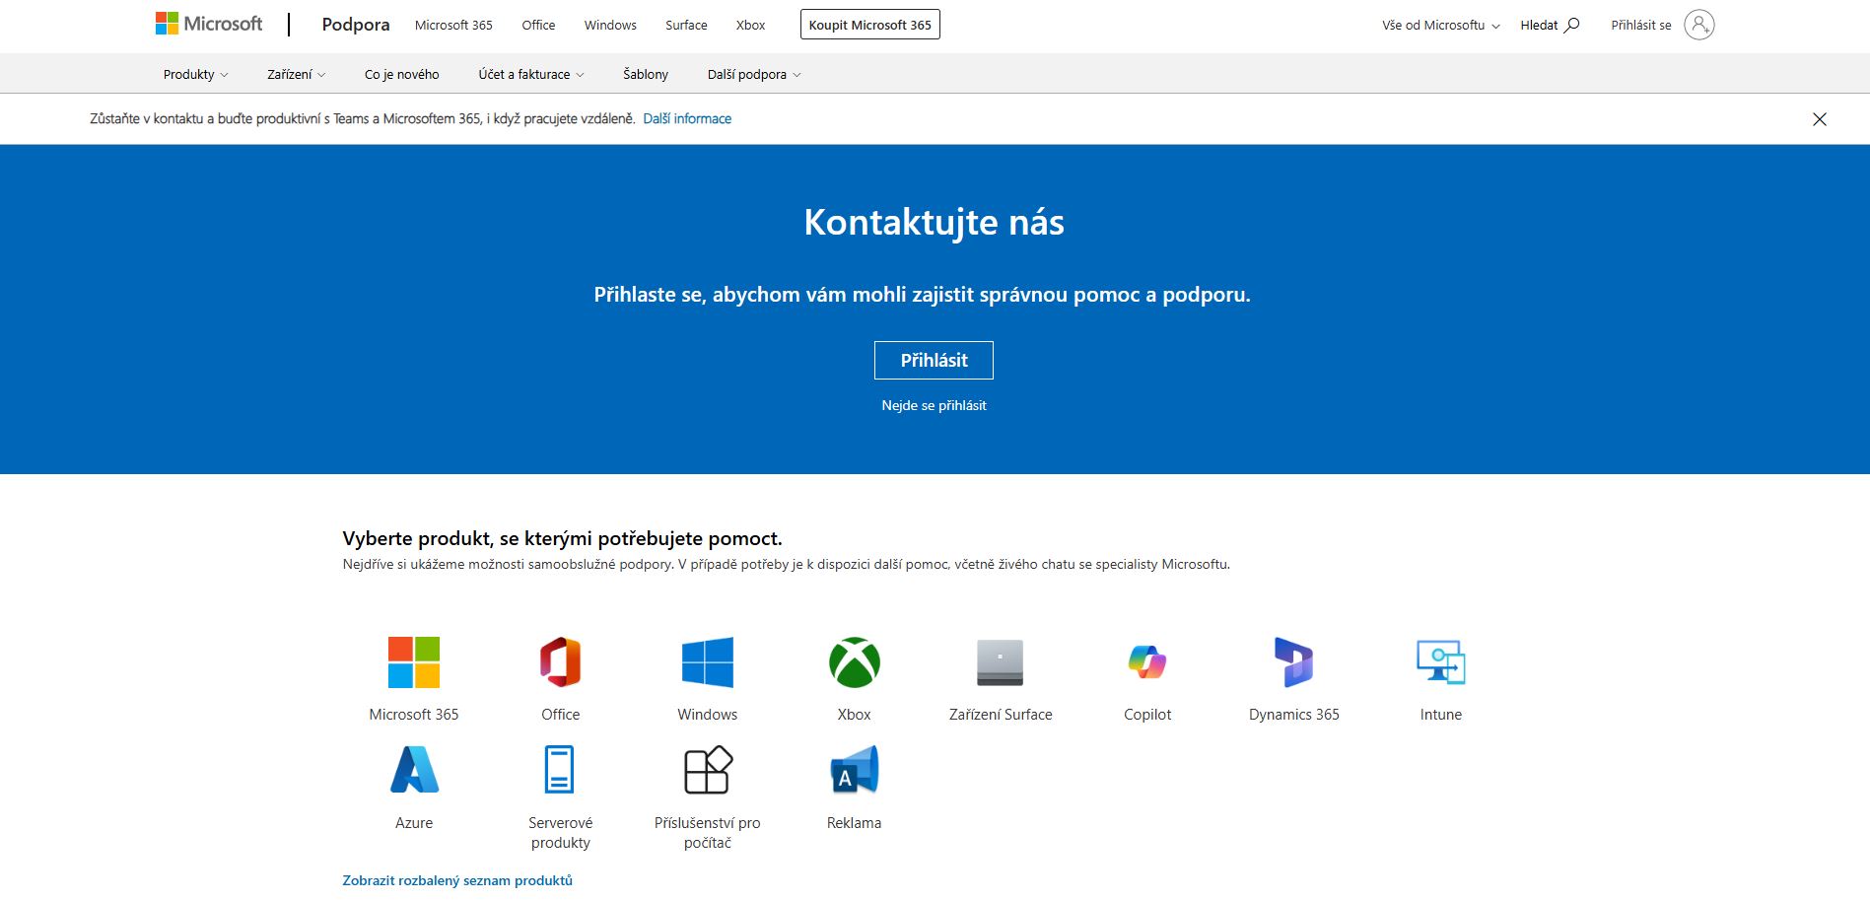This screenshot has height=900, width=1870.
Task: Click the account avatar icon in header
Action: [1699, 25]
